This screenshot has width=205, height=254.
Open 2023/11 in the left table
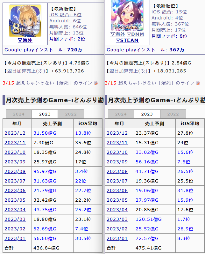[15, 143]
